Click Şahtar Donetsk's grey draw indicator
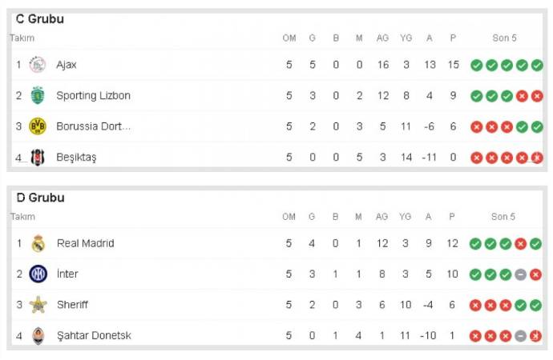The image size is (553, 360). click(x=521, y=336)
